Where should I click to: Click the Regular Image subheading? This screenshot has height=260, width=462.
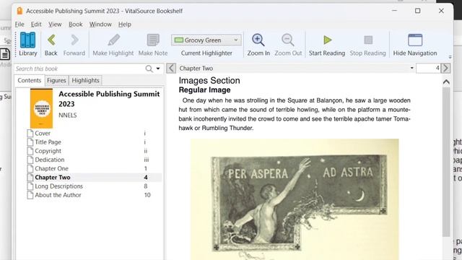[x=204, y=90]
